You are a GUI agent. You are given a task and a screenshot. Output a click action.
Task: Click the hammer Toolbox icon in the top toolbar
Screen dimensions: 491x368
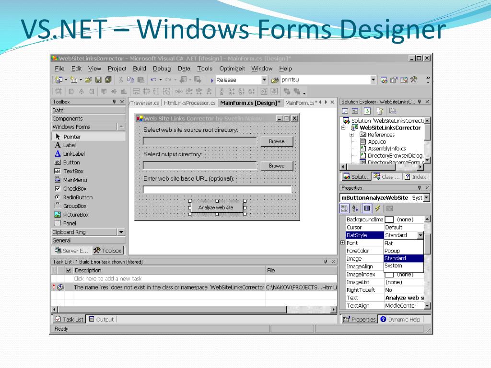click(x=414, y=80)
